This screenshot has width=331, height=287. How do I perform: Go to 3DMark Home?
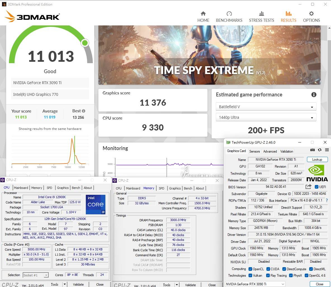tap(203, 17)
